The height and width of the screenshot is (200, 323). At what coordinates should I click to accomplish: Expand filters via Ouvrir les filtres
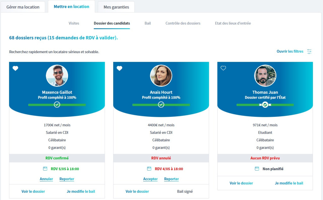click(x=290, y=51)
